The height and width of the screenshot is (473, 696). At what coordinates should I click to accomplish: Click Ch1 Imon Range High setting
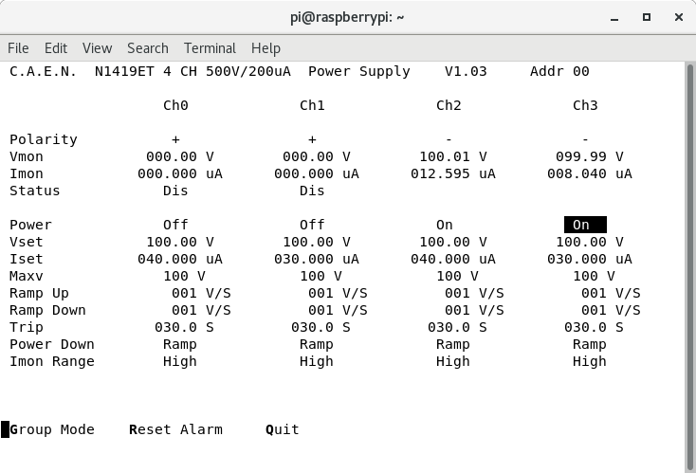317,361
